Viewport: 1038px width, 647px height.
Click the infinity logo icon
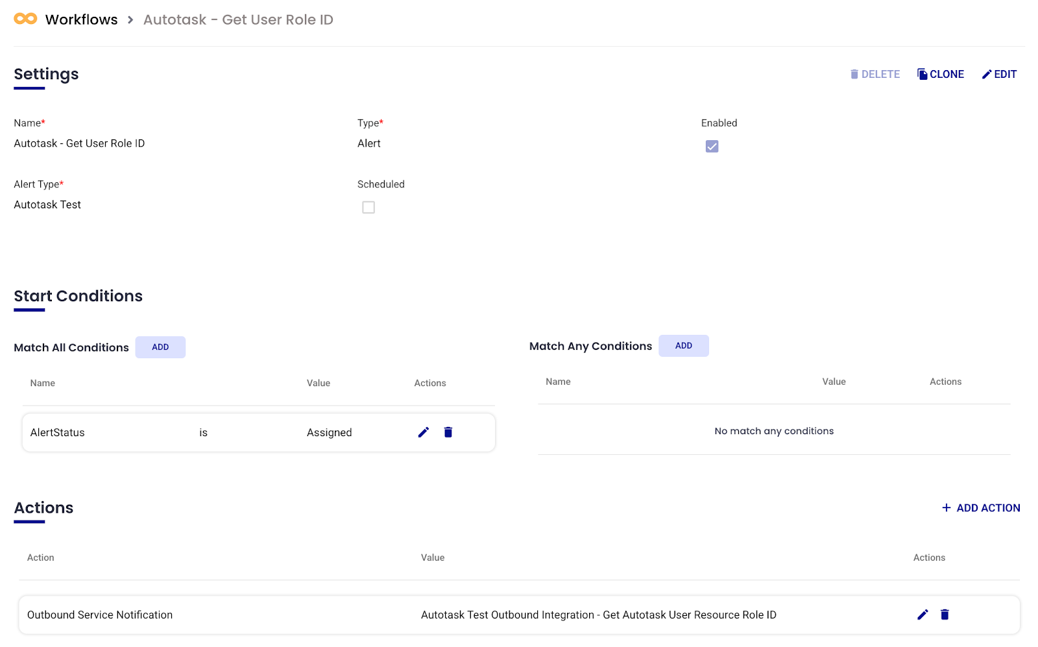pyautogui.click(x=25, y=19)
